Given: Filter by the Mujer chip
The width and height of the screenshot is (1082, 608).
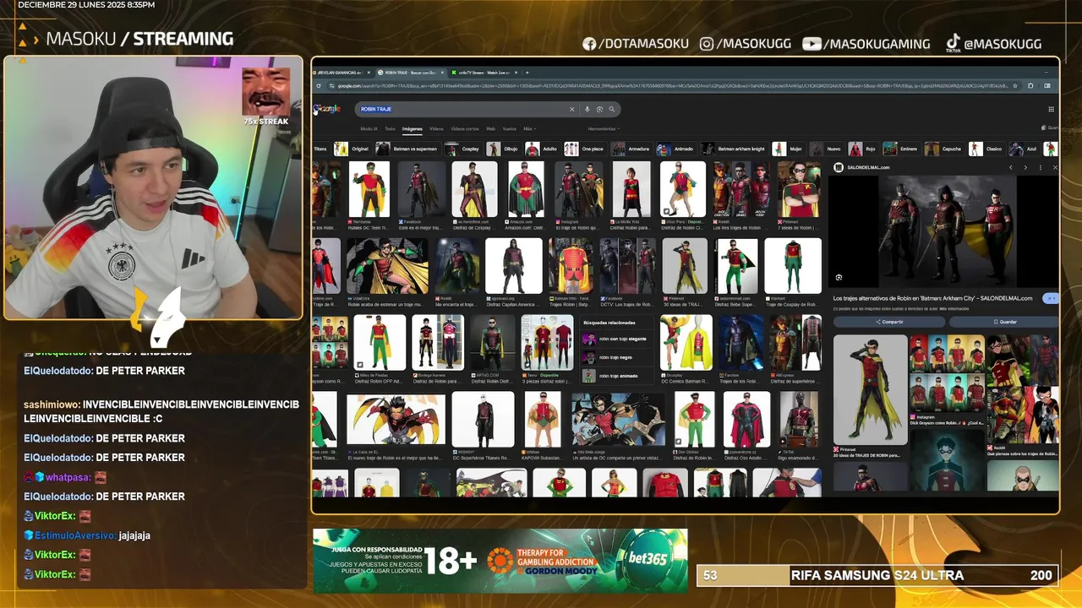Looking at the screenshot, I should coord(789,149).
